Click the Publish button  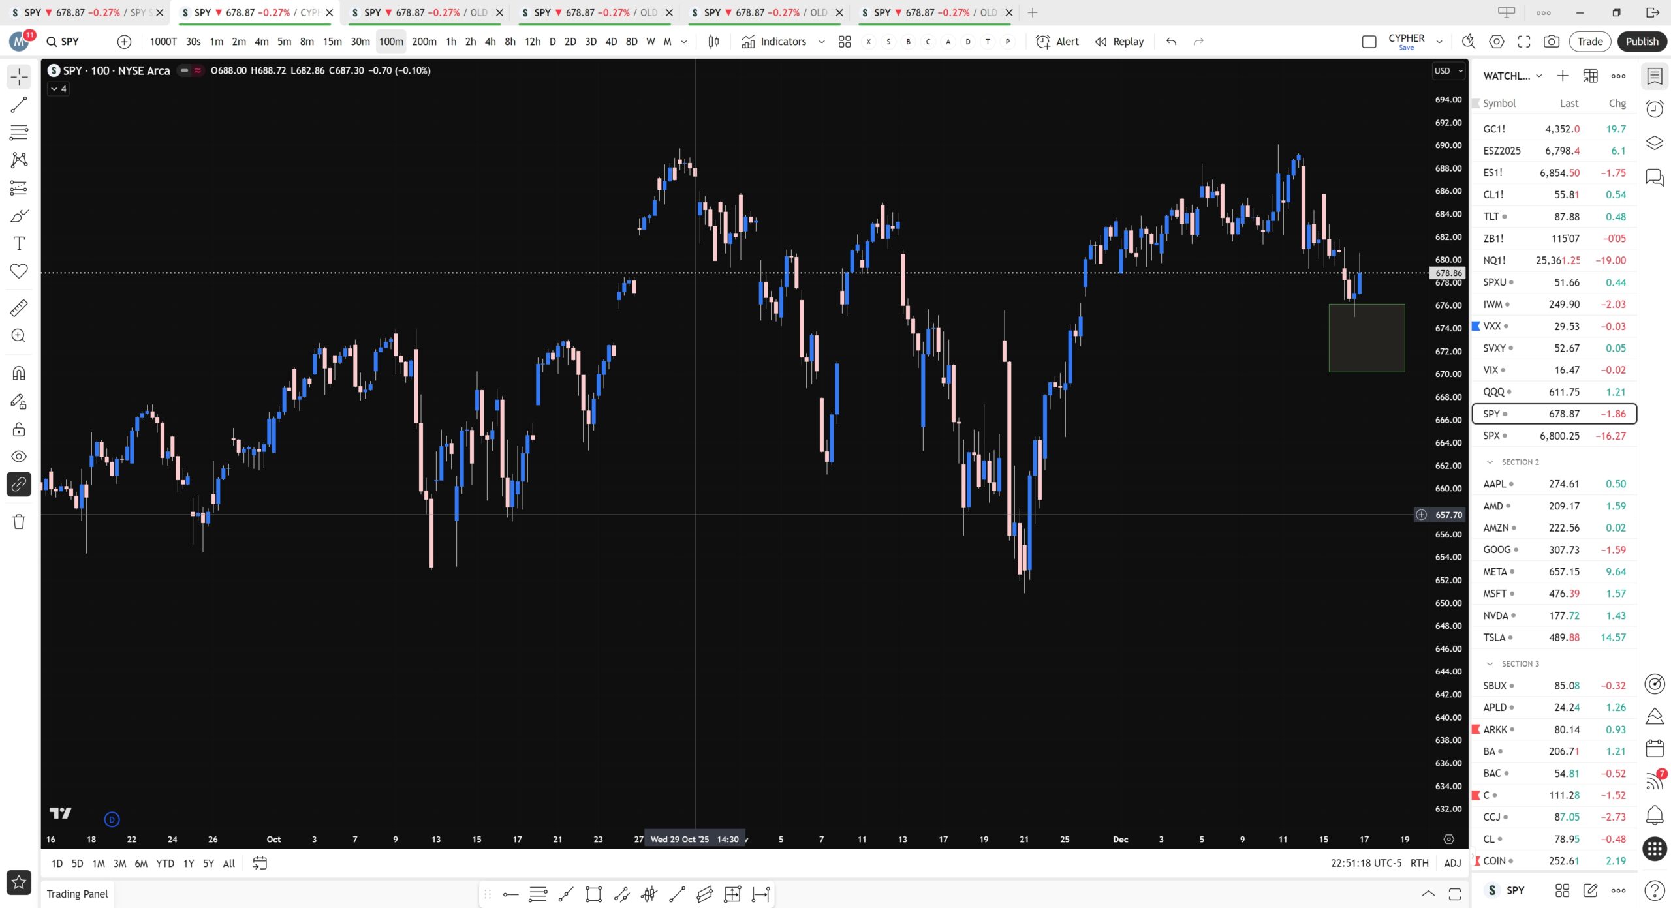[x=1641, y=42]
